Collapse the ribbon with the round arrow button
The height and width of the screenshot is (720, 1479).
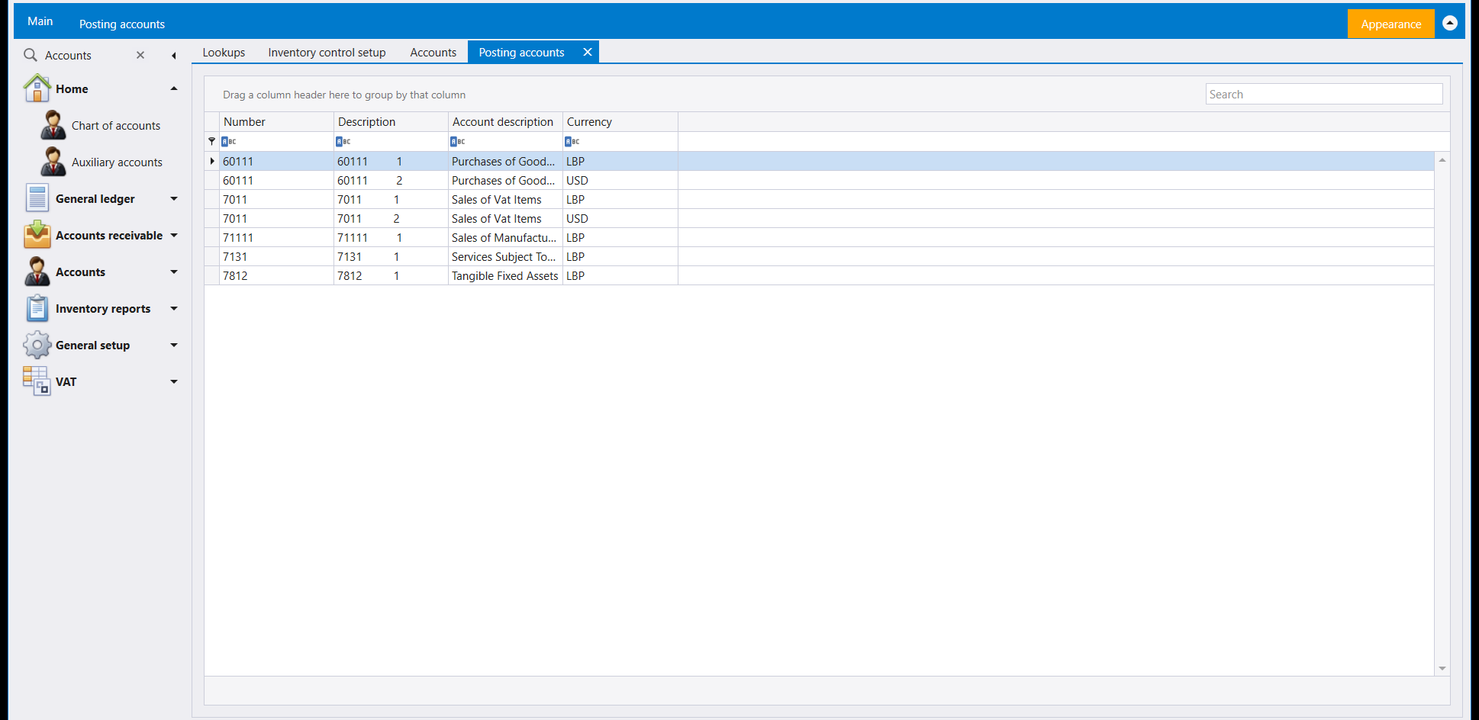(x=1450, y=23)
